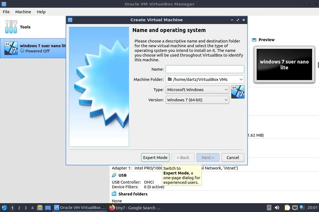Open the Version dropdown Windows 7 (64-bit)

(x=197, y=100)
